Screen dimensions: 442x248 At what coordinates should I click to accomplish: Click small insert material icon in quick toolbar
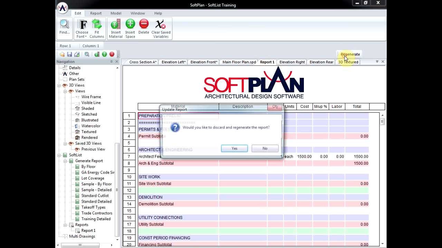[x=97, y=54]
